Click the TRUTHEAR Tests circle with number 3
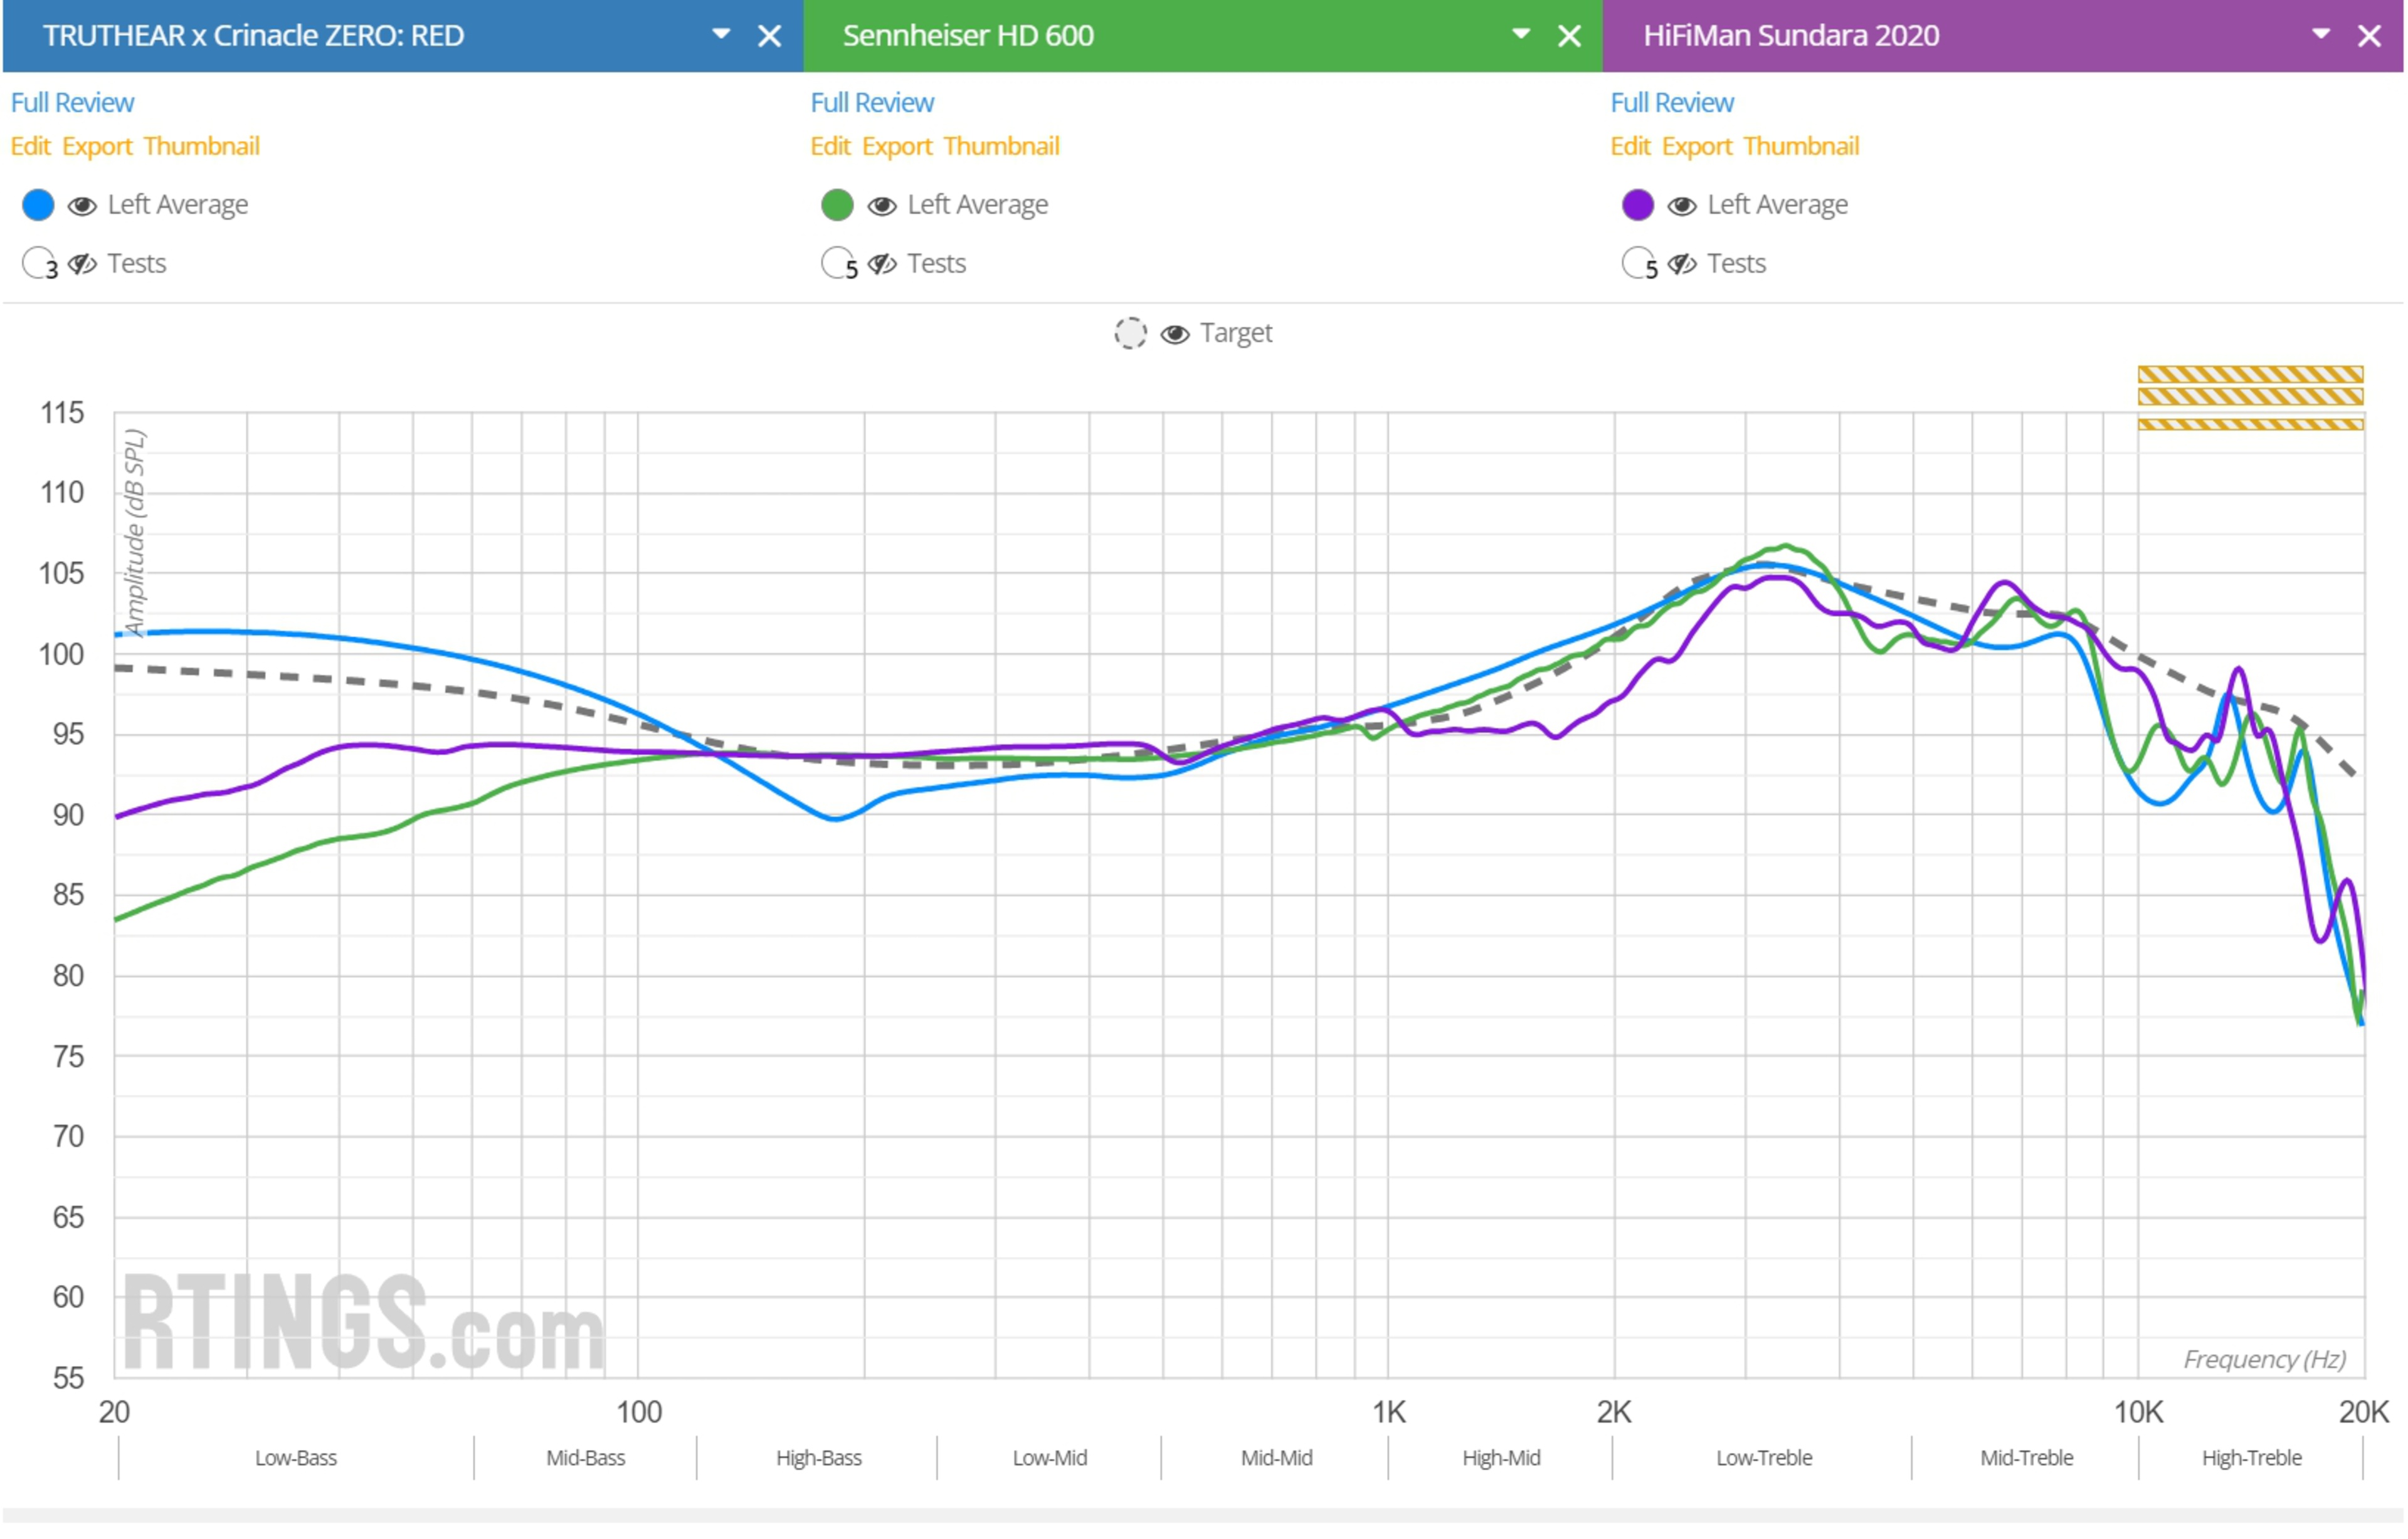Viewport: 2408px width, 1539px height. click(x=38, y=264)
